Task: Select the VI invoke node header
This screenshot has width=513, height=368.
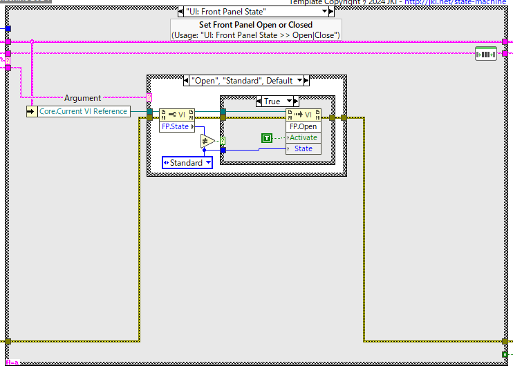Action: coord(304,115)
